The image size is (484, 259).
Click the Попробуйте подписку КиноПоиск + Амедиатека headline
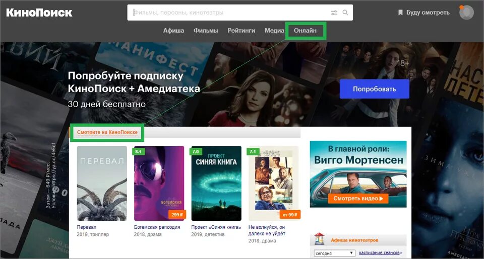(134, 82)
